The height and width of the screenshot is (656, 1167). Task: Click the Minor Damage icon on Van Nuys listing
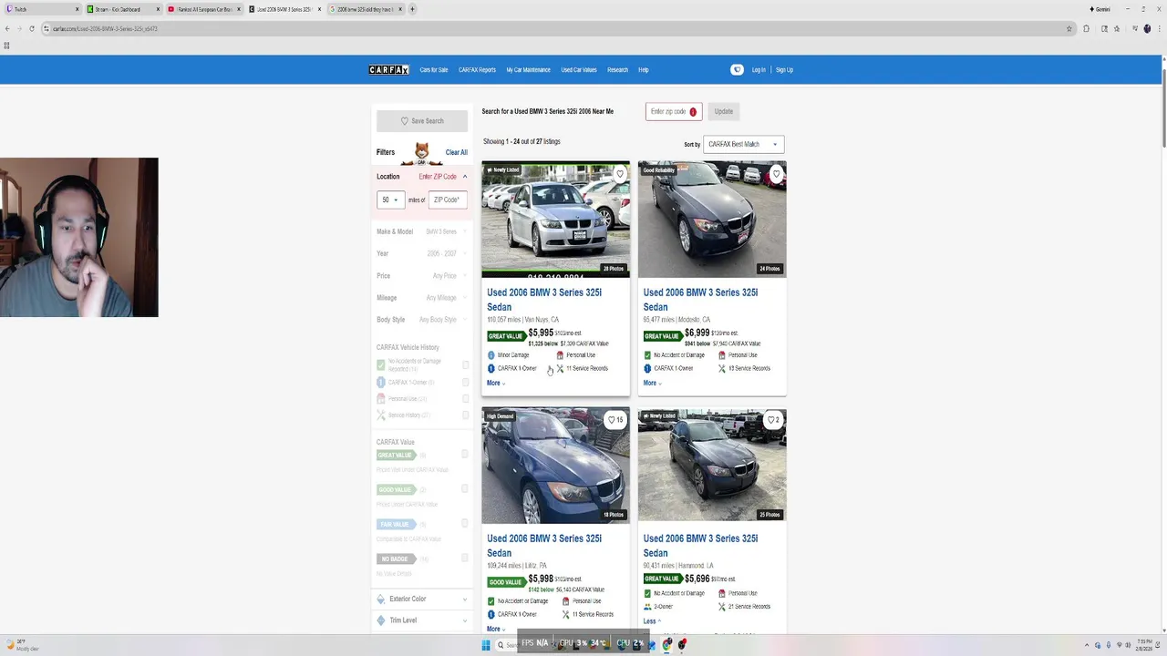491,355
